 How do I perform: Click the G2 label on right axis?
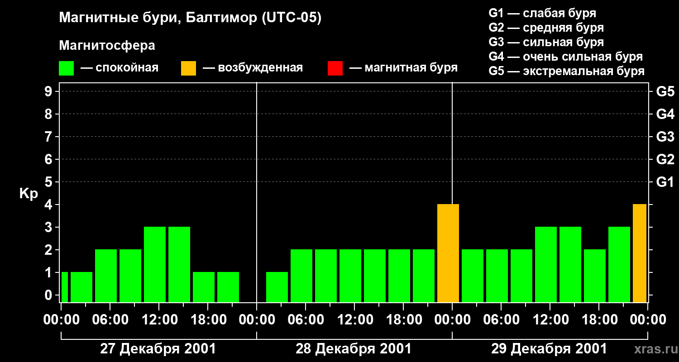[x=665, y=159]
